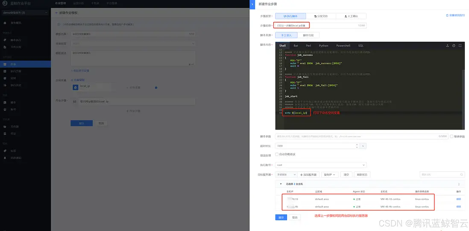Choose 手工录入 script source
The width and height of the screenshot is (469, 231).
point(286,35)
